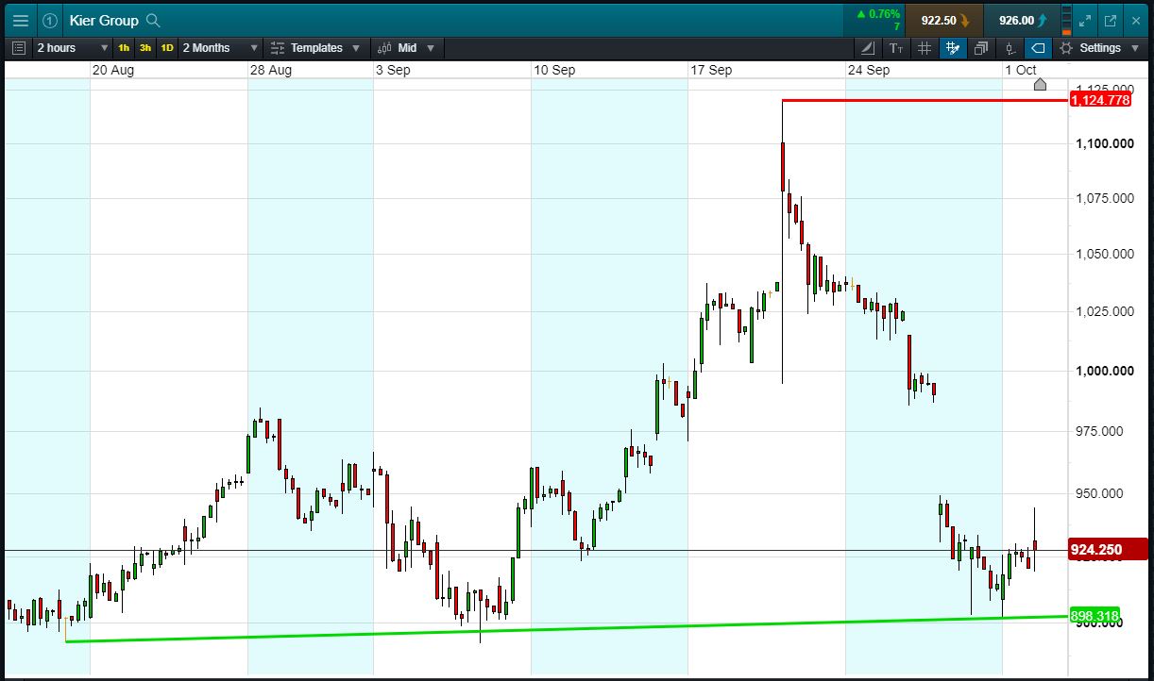Image resolution: width=1154 pixels, height=681 pixels.
Task: Switch to the 1h interval shortcut
Action: (124, 48)
